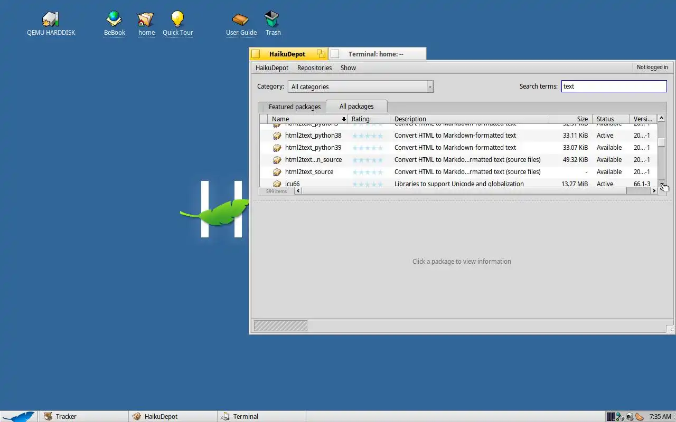Click the star rating of html2text_python39
676x422 pixels.
tap(368, 148)
